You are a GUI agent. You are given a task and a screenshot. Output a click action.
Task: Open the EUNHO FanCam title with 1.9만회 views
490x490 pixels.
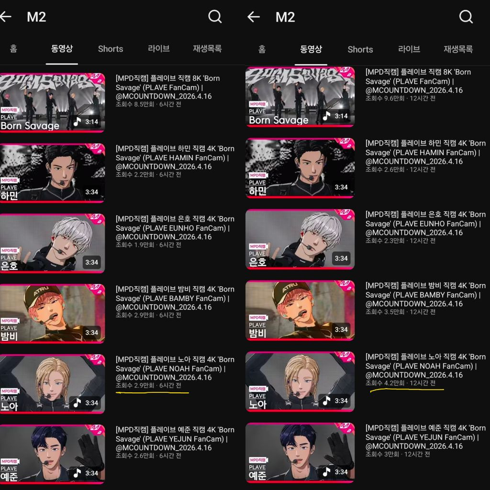tap(175, 228)
